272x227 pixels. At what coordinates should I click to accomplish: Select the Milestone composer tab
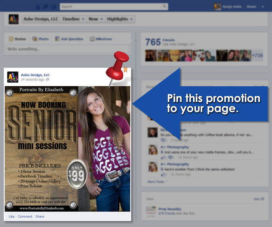(x=101, y=39)
